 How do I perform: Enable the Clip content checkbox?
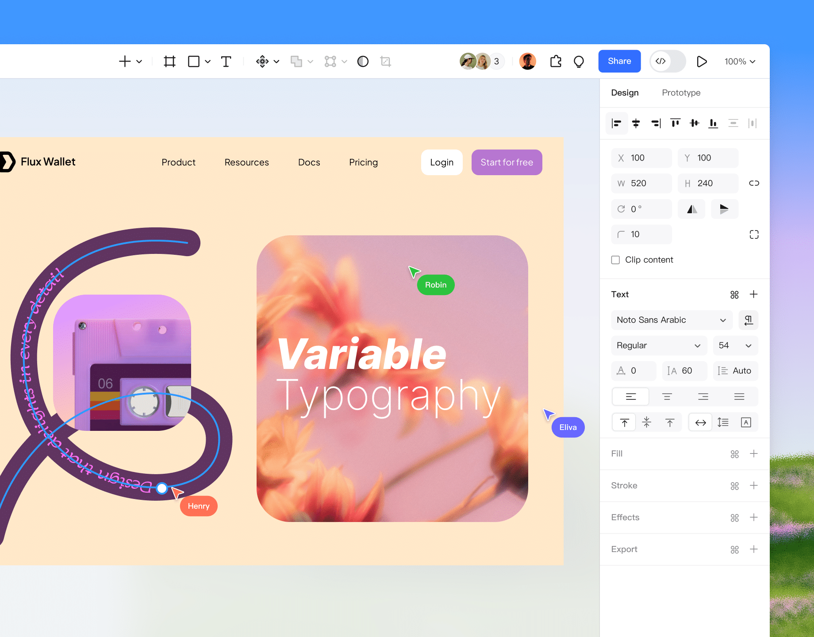615,260
